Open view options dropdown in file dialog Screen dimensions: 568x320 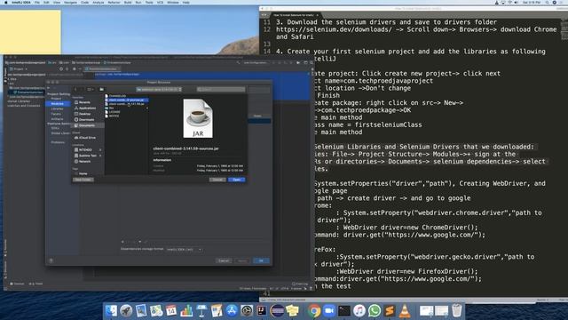coord(91,89)
